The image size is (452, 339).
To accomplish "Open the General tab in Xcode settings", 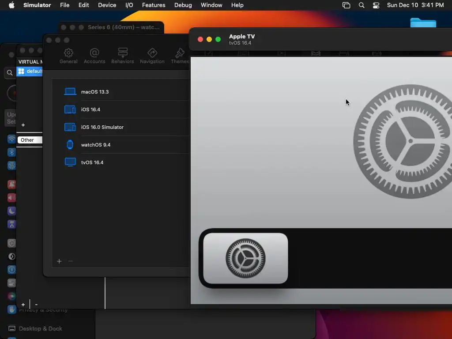I will click(x=68, y=56).
